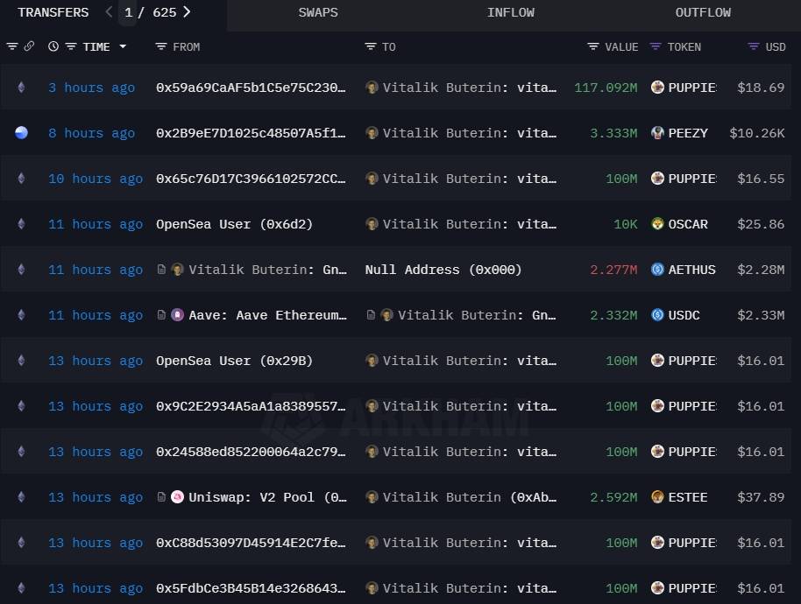Switch to the SWAPS tab
Viewport: 801px width, 604px height.
(x=318, y=12)
